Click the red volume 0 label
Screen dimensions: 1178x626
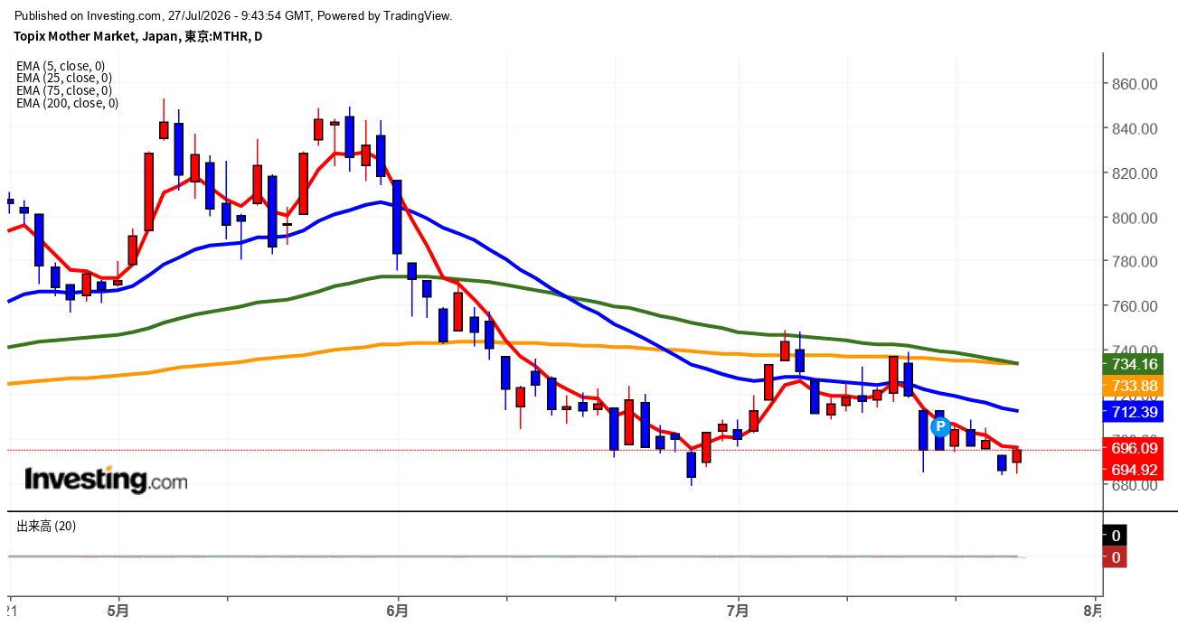(x=1116, y=557)
